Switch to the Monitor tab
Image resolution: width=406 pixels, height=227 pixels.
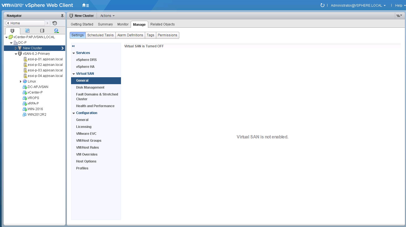(x=123, y=24)
